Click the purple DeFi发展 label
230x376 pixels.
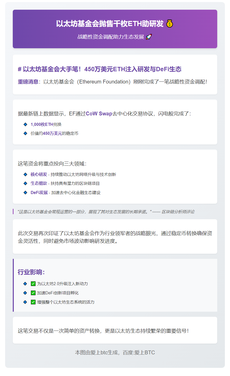click(39, 192)
